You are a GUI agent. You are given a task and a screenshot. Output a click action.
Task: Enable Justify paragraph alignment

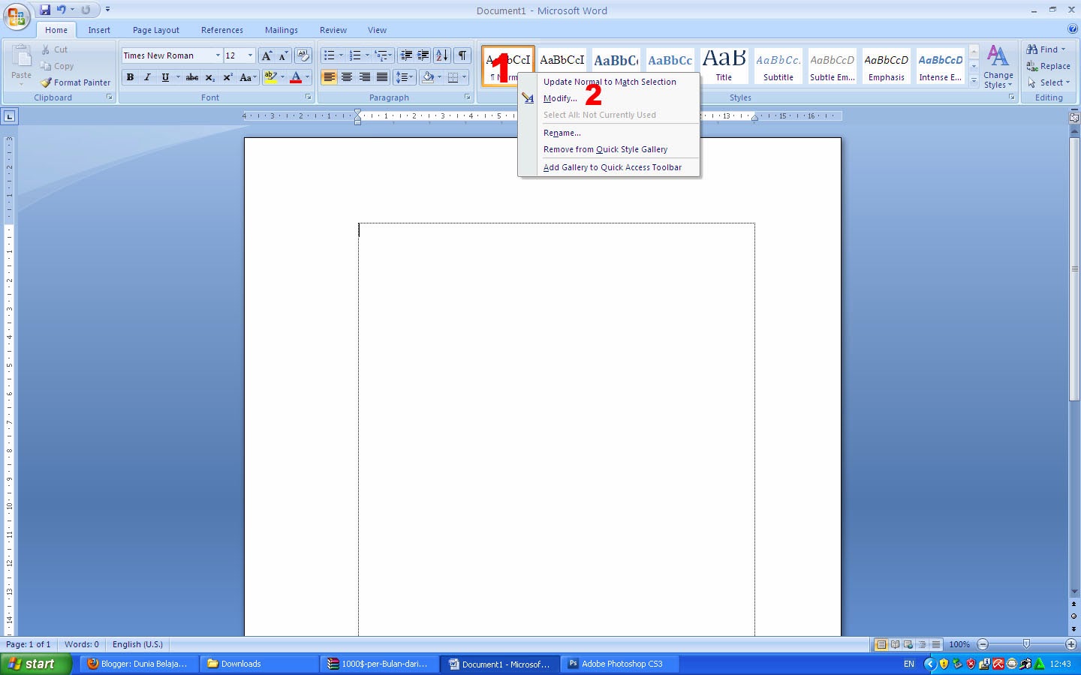coord(382,76)
